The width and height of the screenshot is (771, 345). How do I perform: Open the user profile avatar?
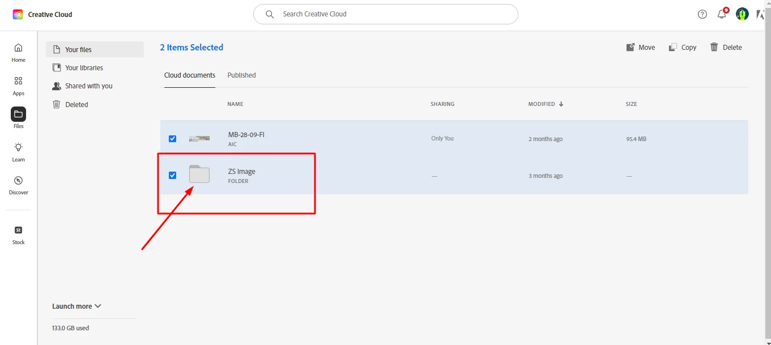[x=742, y=14]
